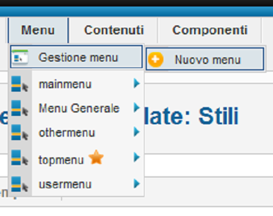The height and width of the screenshot is (216, 273).
Task: Click the usermenu item icon
Action: (20, 184)
